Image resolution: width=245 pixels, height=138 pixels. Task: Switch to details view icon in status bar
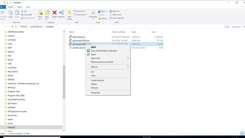(242, 133)
